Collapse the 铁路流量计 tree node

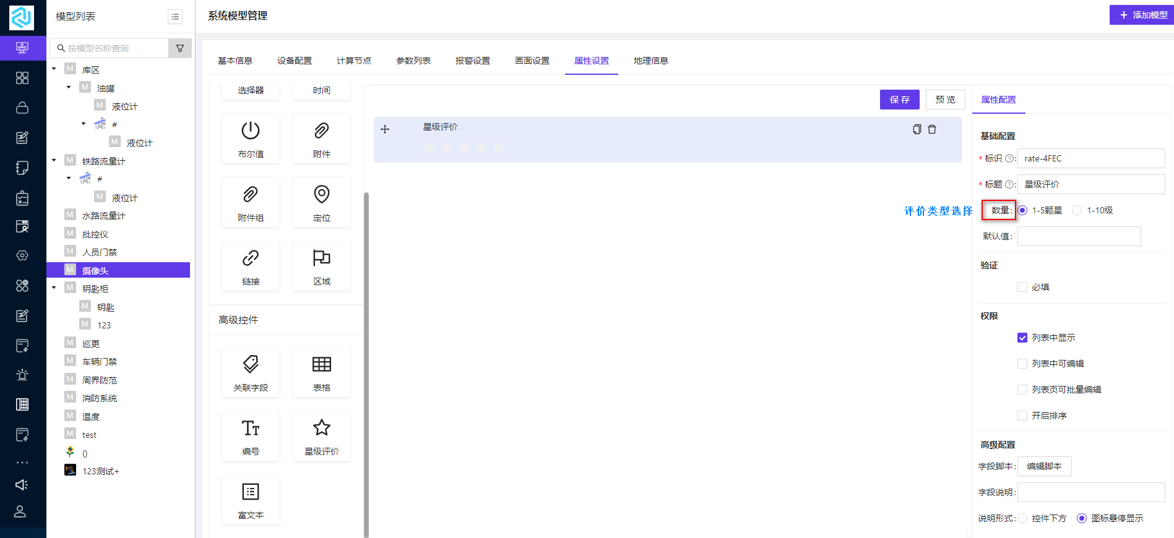pyautogui.click(x=54, y=160)
